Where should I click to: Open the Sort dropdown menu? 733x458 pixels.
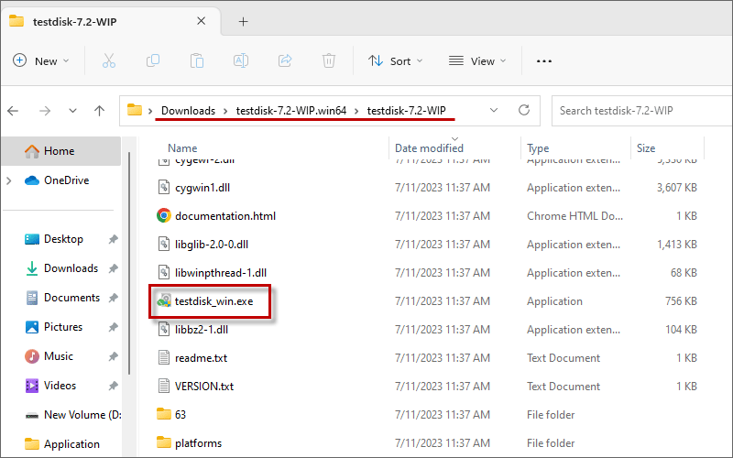pyautogui.click(x=396, y=60)
